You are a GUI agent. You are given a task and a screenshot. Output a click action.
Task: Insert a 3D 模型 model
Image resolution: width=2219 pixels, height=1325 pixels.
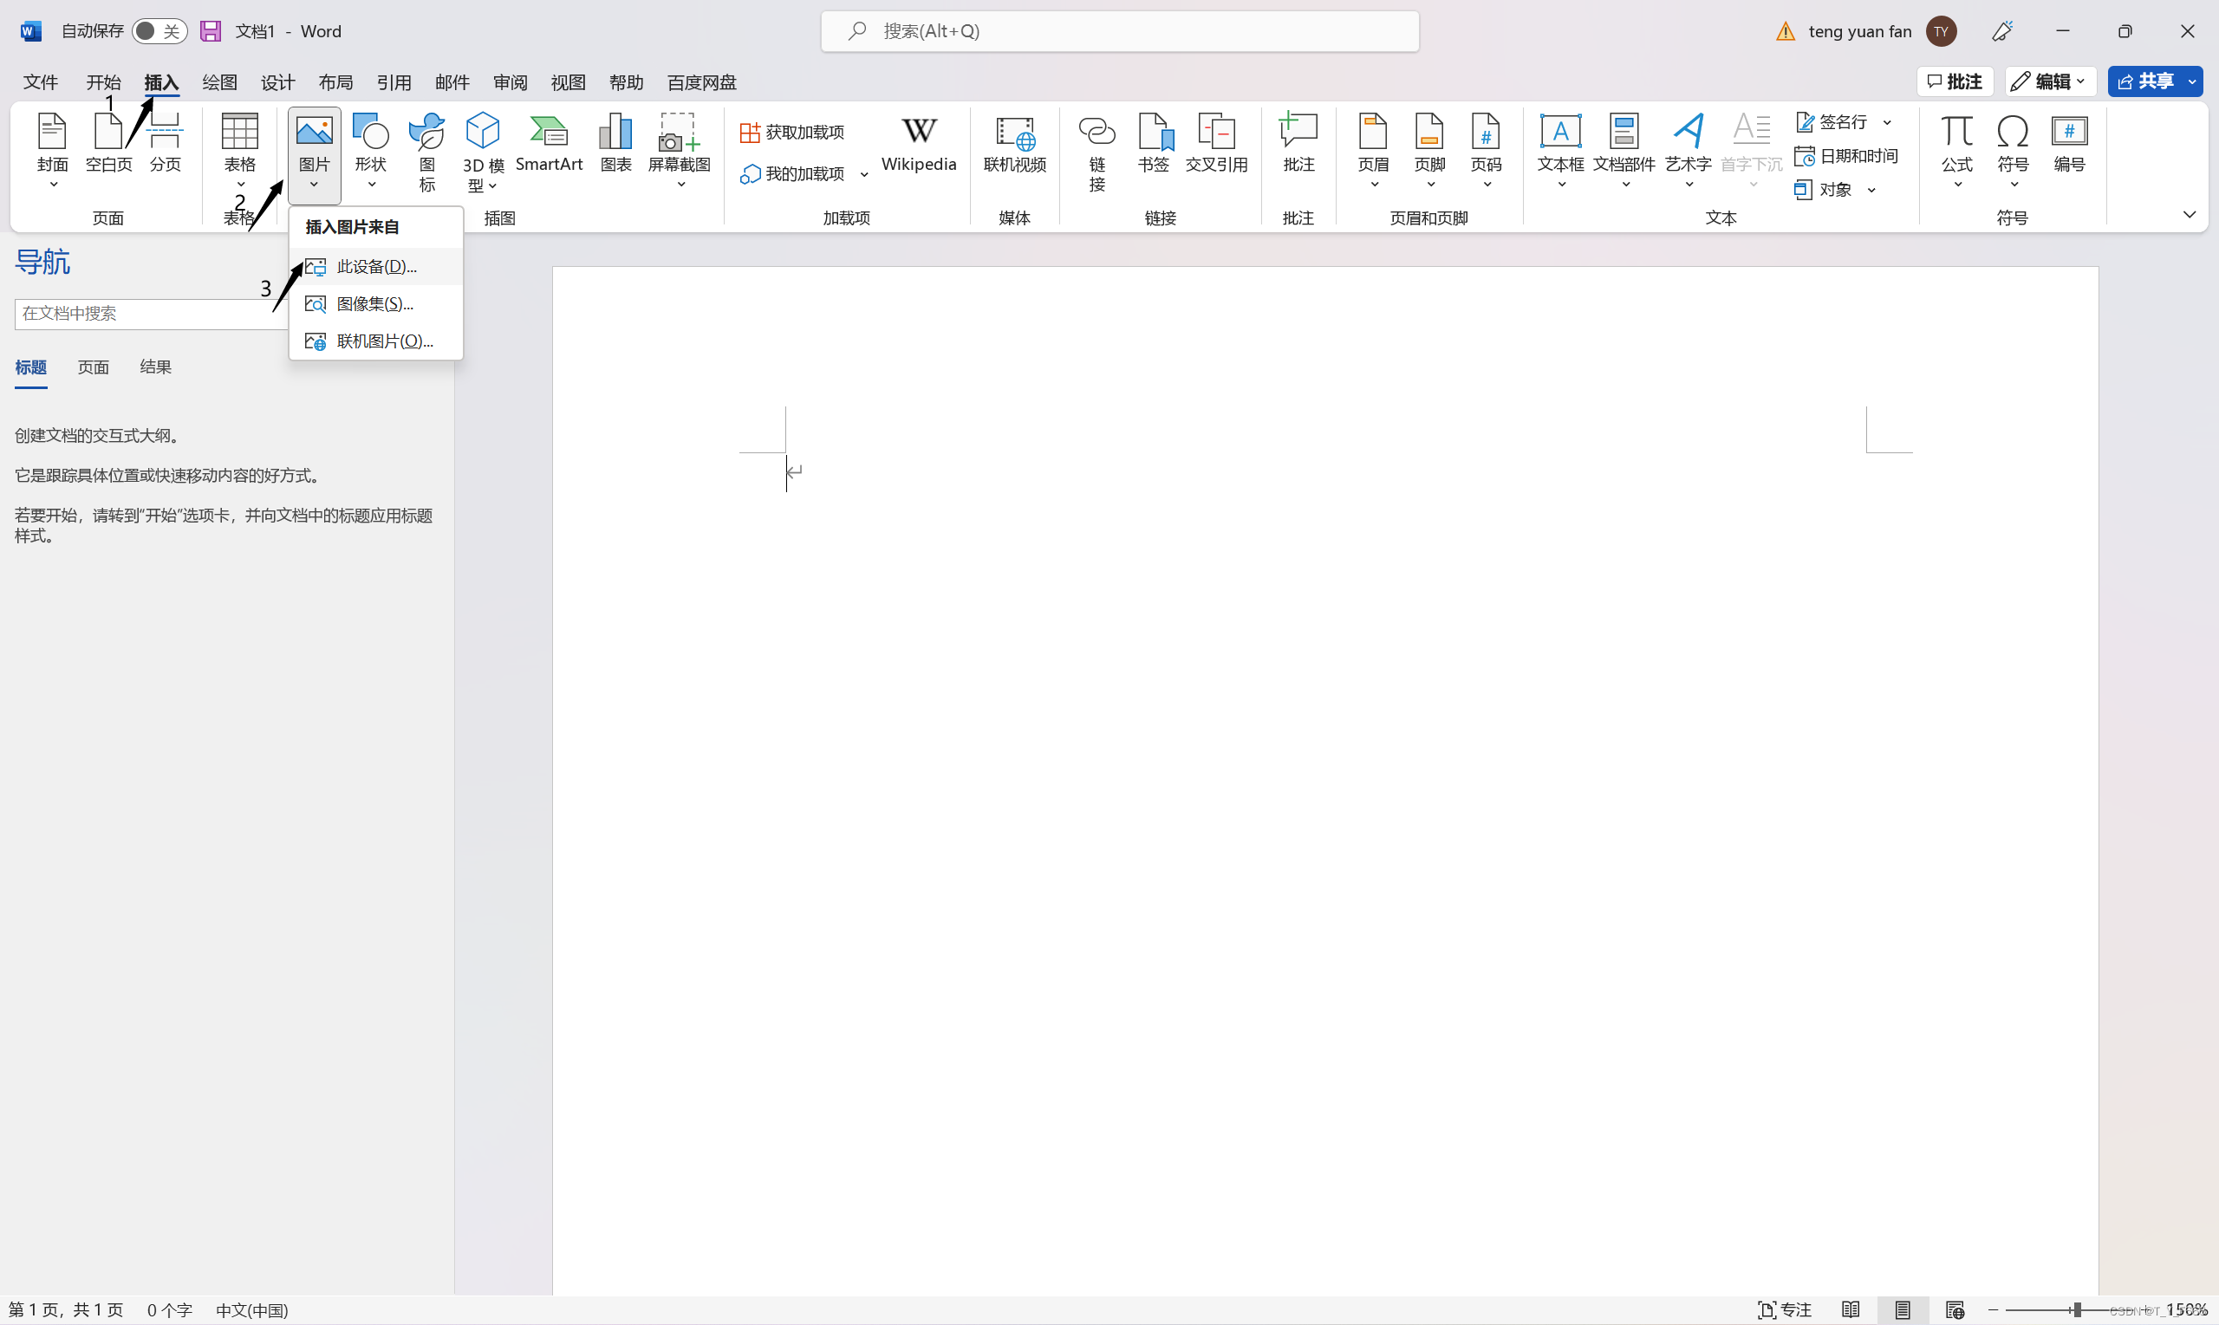[483, 152]
